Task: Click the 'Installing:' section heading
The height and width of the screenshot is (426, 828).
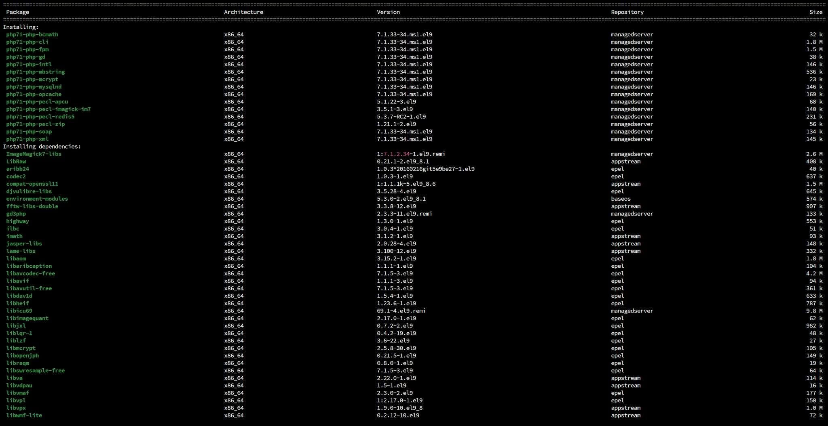Action: click(x=21, y=27)
